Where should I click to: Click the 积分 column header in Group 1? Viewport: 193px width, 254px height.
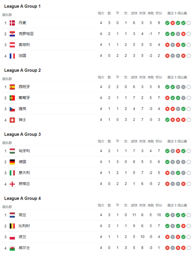point(159,13)
